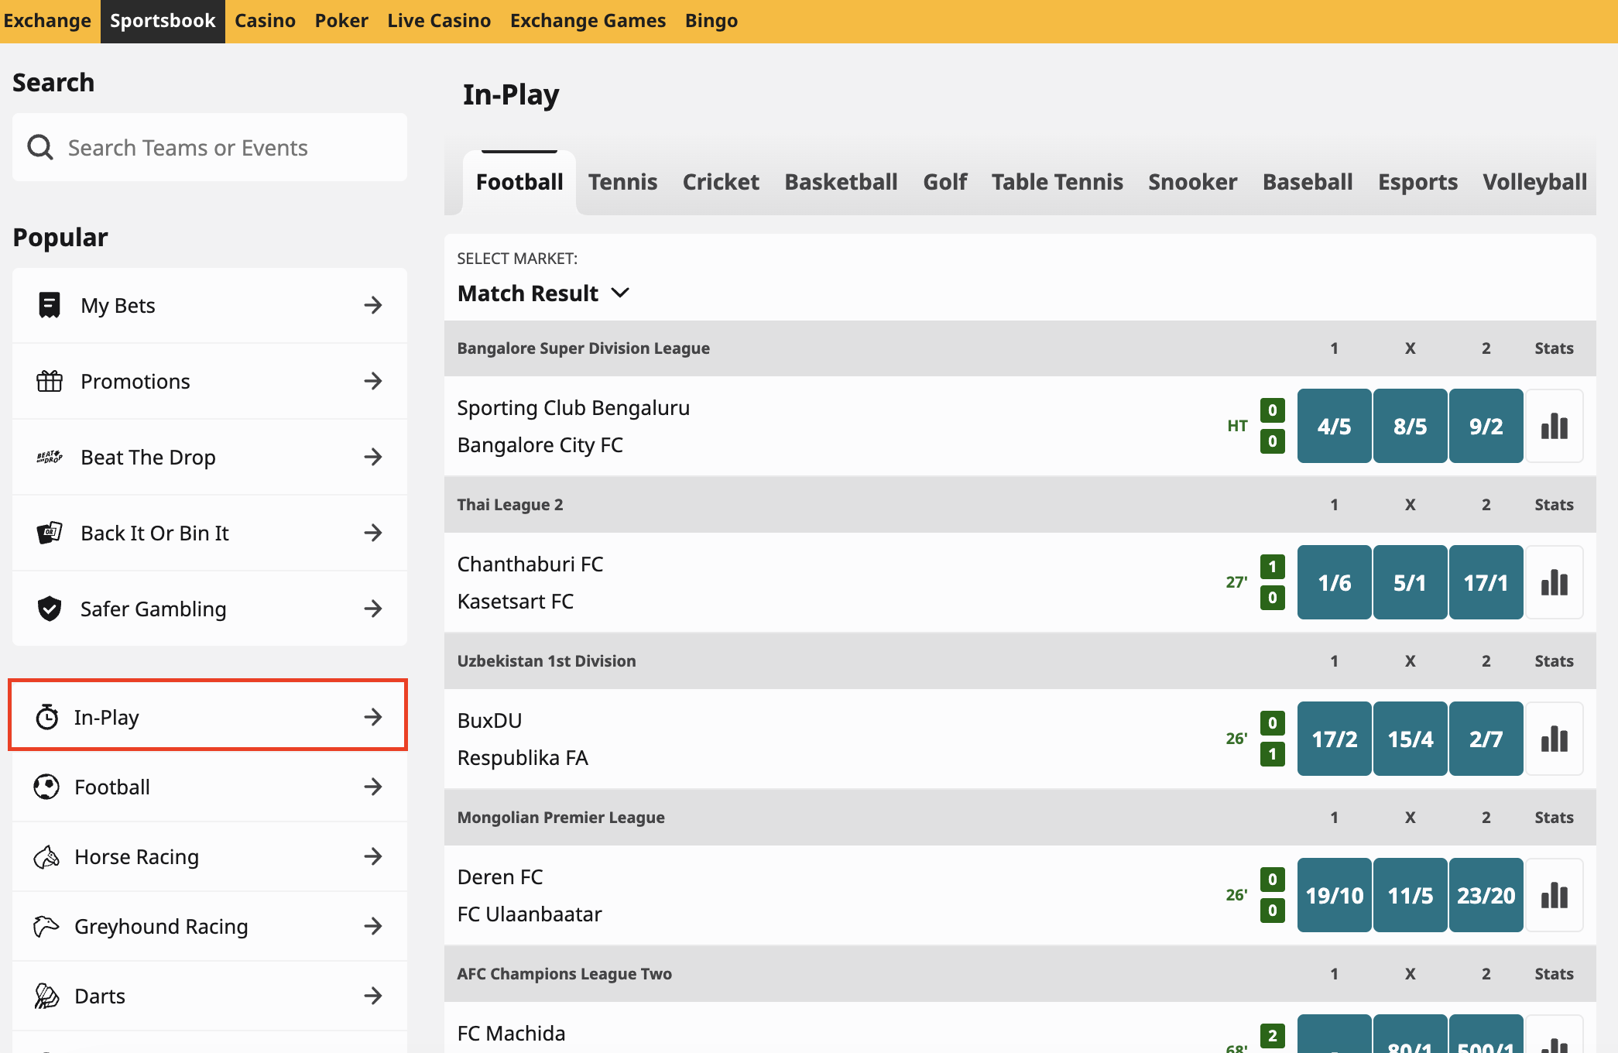Bet 23/20 on FC Ulaanbaatar
Screen dimensions: 1618x1053
tap(1486, 895)
